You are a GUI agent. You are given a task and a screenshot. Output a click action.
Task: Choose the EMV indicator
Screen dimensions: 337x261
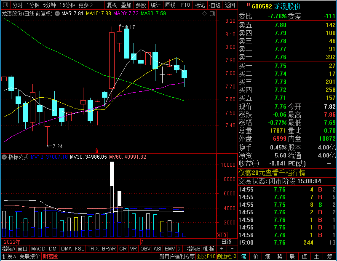(x=170, y=249)
